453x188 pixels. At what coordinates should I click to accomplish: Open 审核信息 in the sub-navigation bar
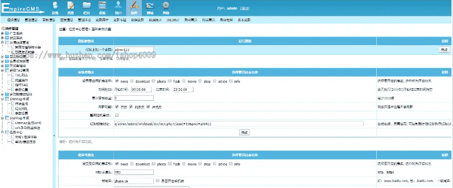[49, 20]
